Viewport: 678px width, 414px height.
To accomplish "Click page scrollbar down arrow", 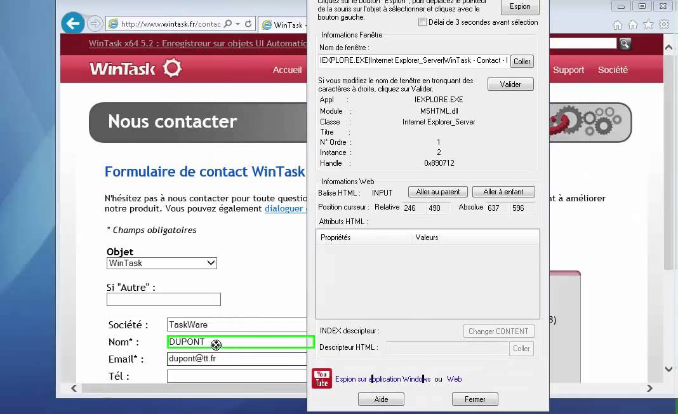I will pos(668,369).
